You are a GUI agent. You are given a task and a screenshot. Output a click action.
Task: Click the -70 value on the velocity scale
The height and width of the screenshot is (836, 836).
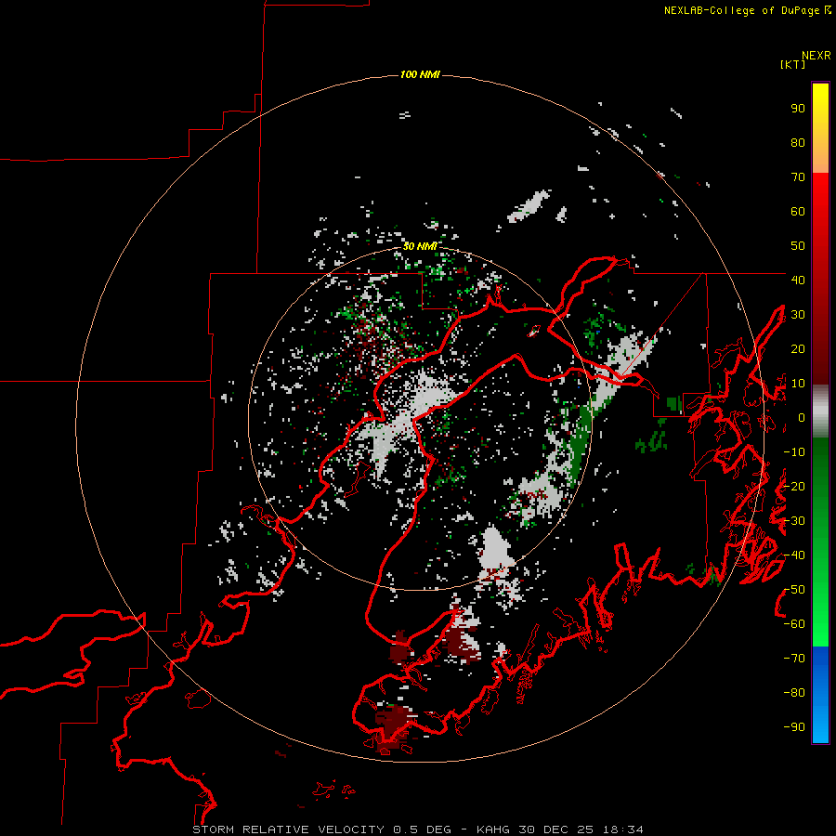(794, 659)
